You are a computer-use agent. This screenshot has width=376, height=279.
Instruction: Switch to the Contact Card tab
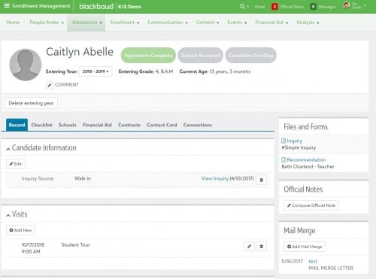coord(162,125)
